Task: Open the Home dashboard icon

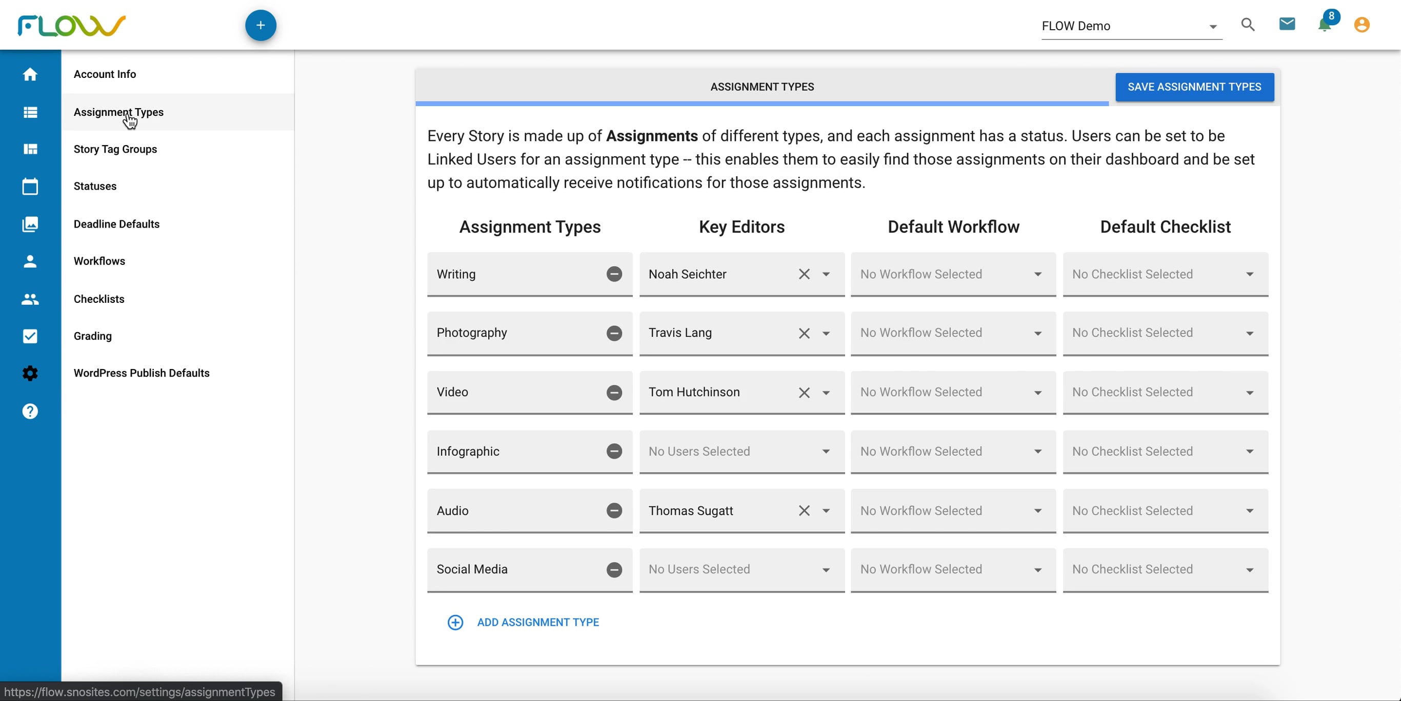Action: coord(30,74)
